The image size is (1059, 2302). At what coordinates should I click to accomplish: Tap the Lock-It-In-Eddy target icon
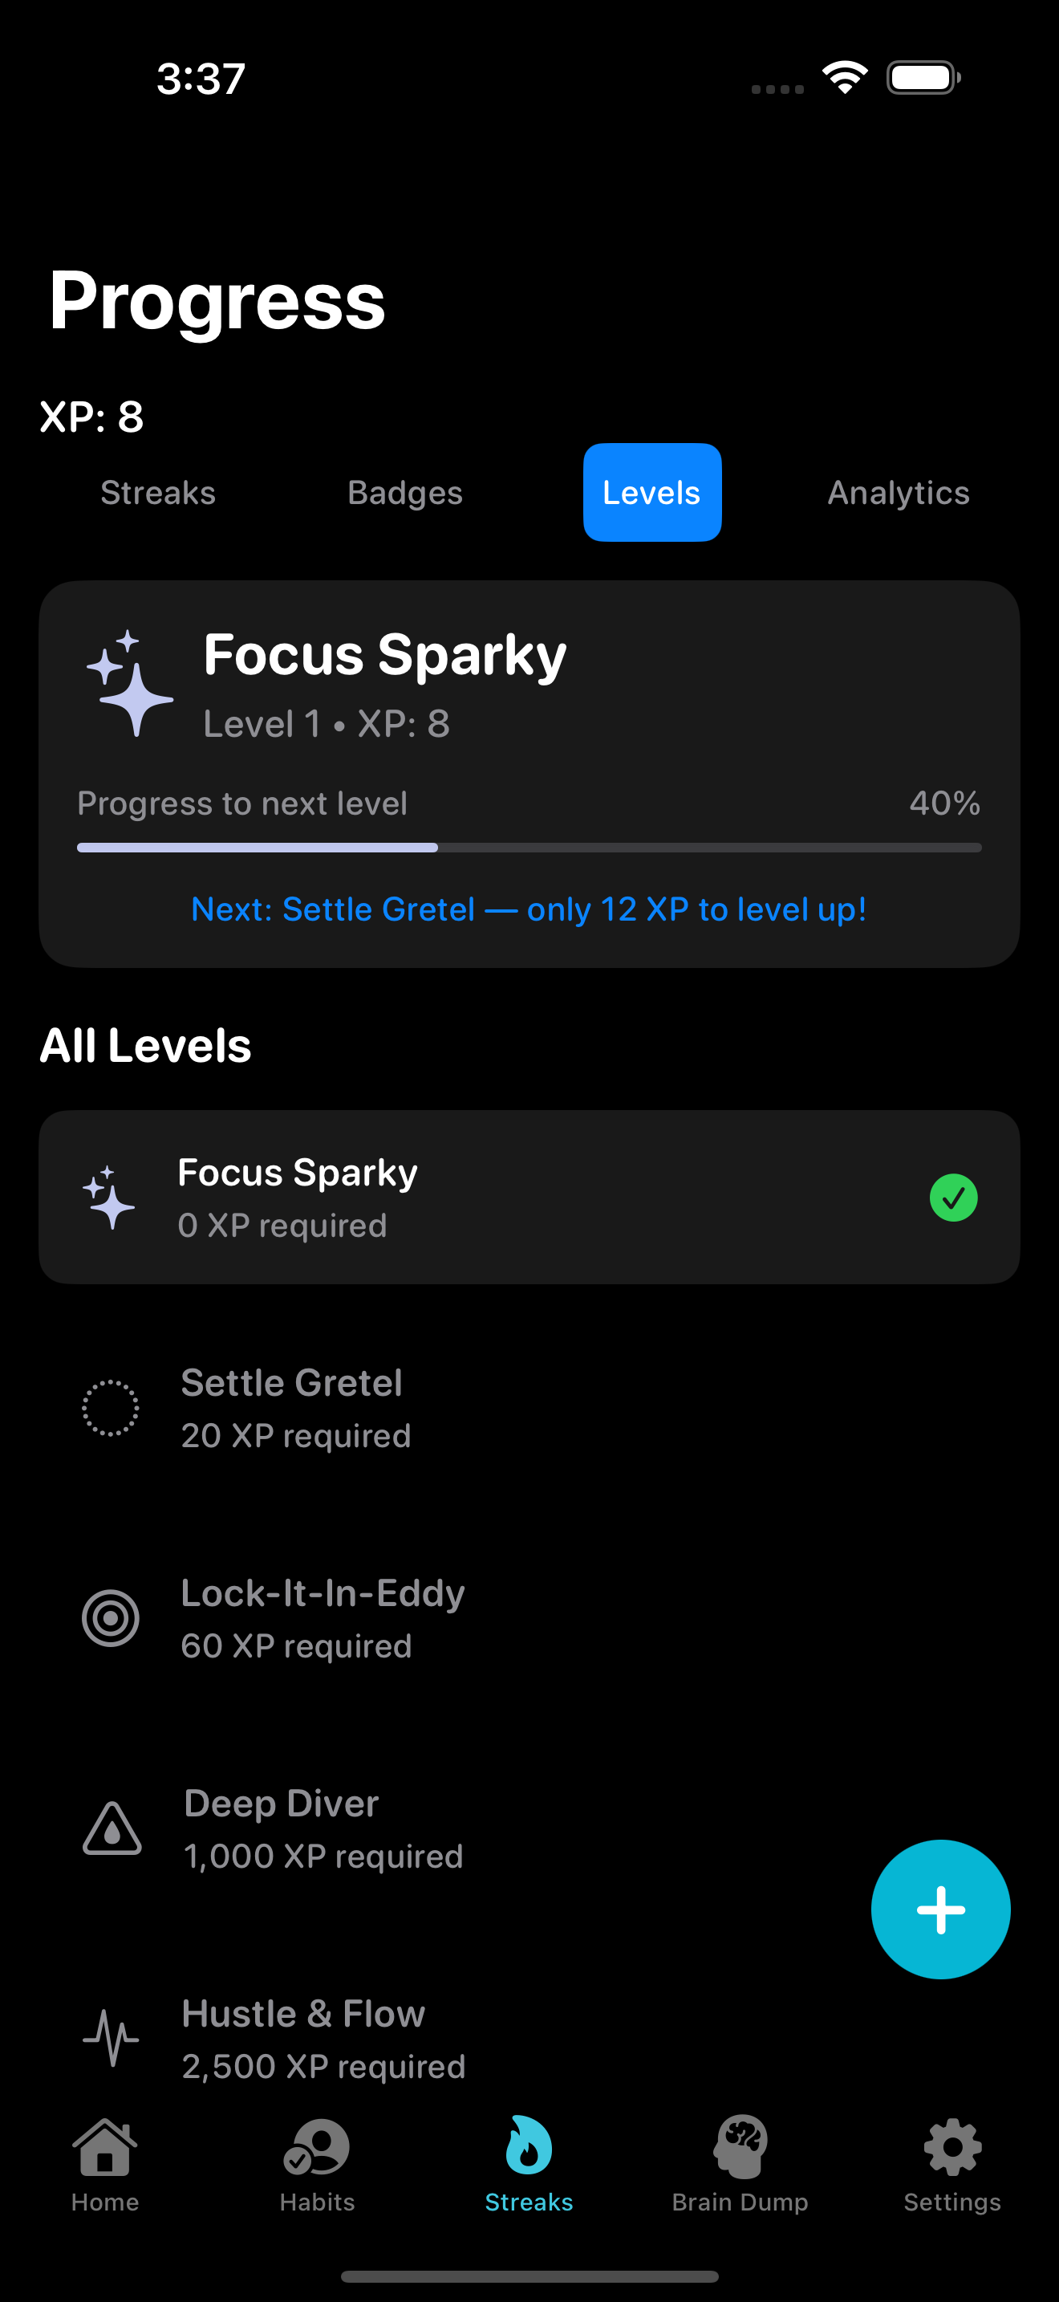coord(111,1618)
